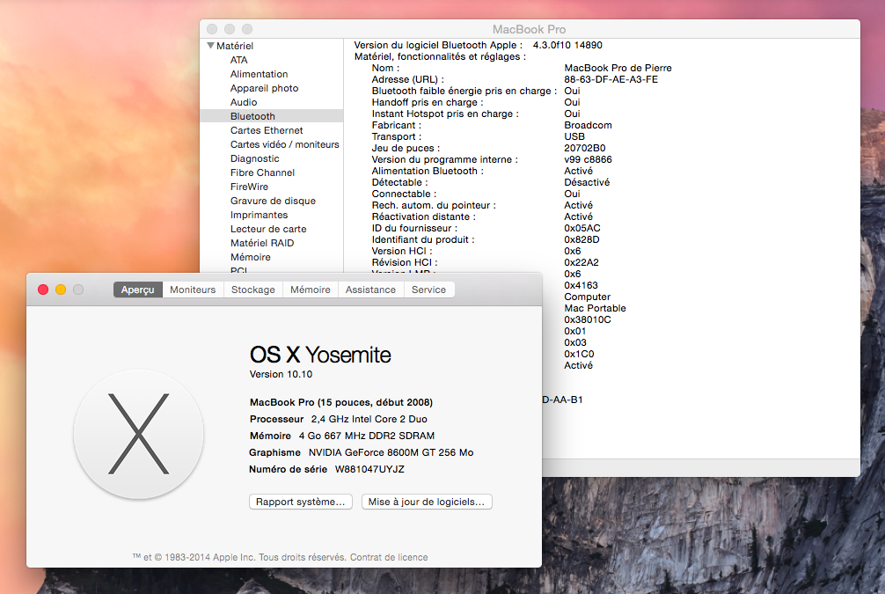
Task: Click the value Mac Portable
Action: coord(595,308)
